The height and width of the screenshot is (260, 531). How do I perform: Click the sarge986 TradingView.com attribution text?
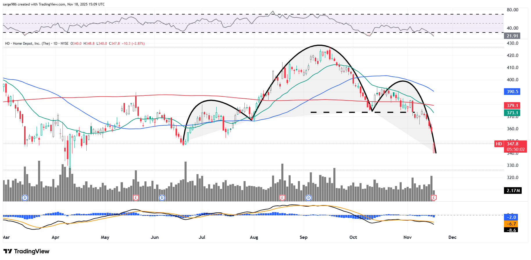pos(53,4)
